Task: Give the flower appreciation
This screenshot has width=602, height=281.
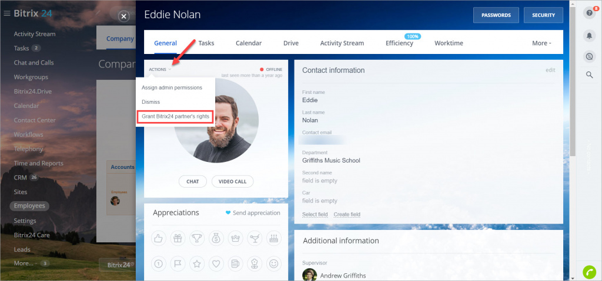Action: [x=255, y=263]
